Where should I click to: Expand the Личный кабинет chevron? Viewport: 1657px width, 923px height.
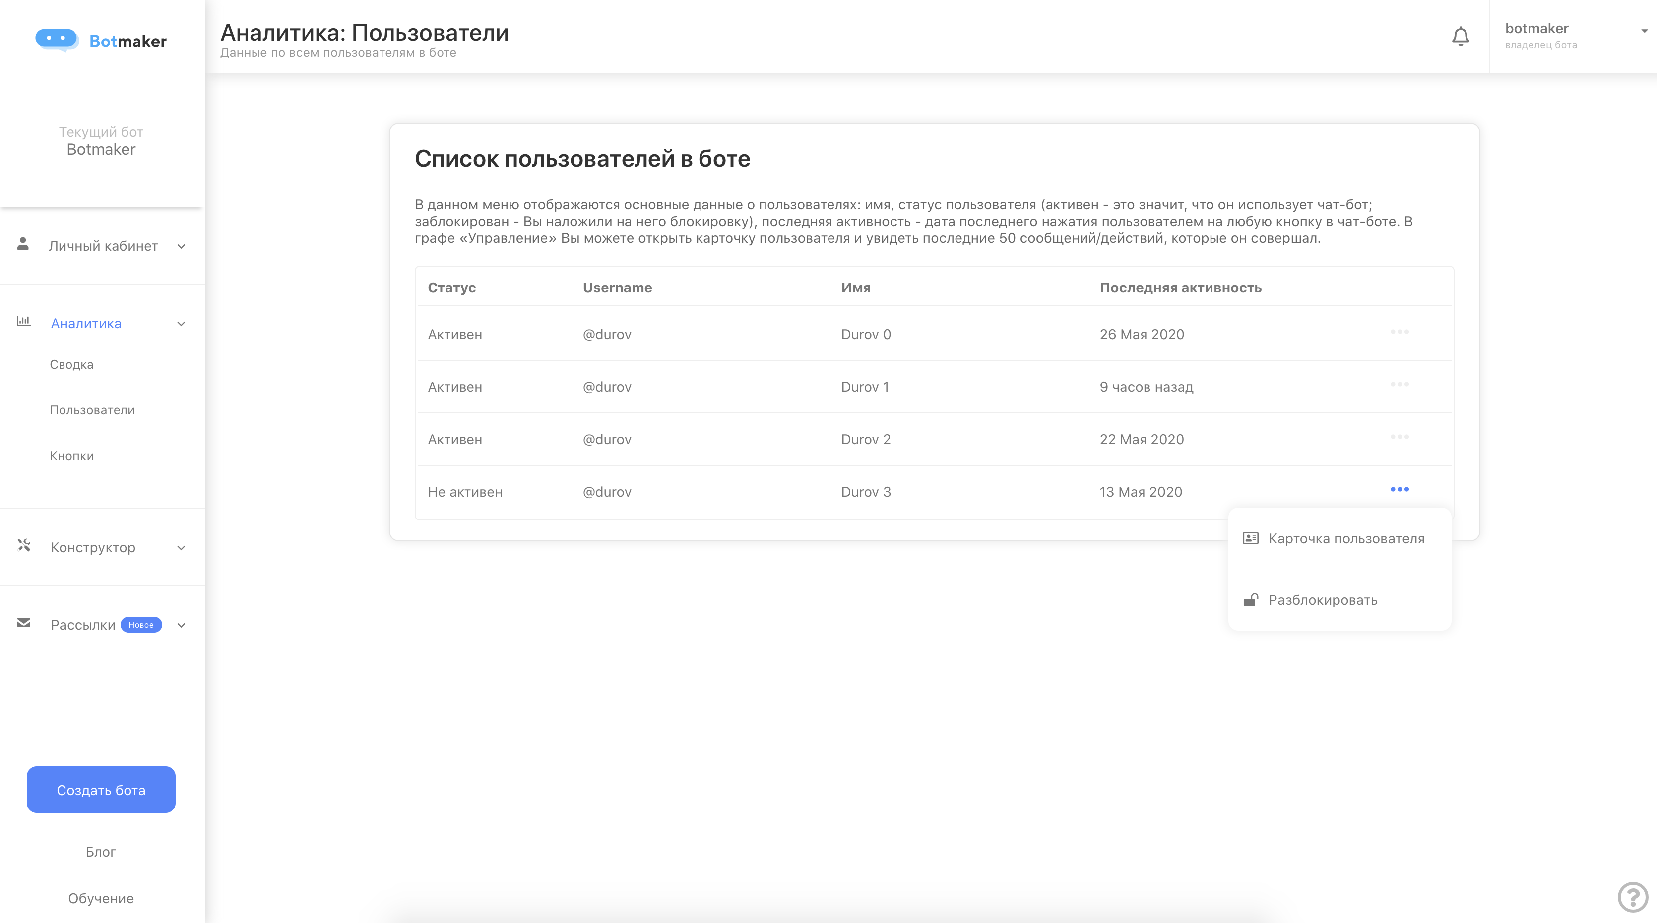[x=182, y=247]
